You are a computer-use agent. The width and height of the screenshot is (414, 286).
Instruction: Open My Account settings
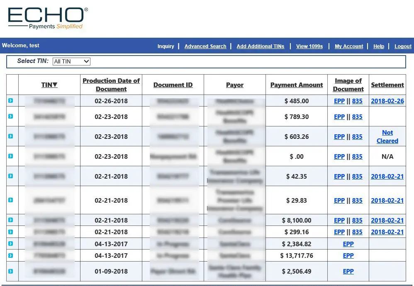click(349, 46)
